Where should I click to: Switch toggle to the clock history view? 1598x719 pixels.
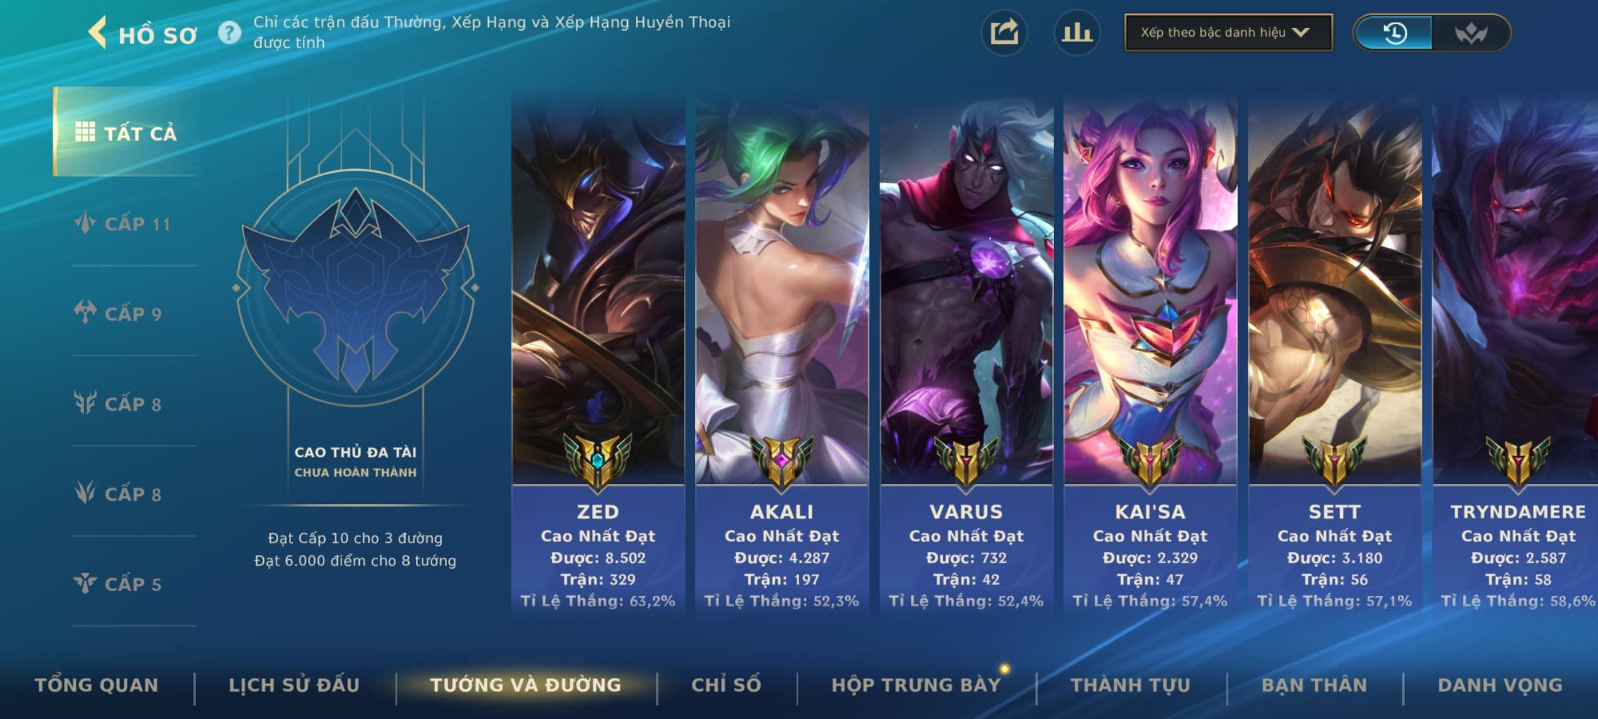tap(1395, 33)
